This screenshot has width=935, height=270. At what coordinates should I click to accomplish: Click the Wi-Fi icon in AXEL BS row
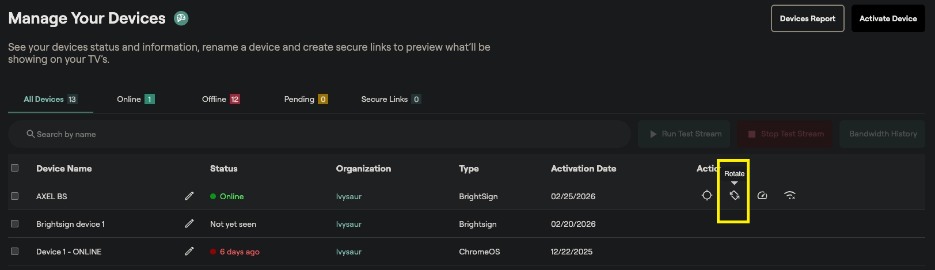pos(790,196)
